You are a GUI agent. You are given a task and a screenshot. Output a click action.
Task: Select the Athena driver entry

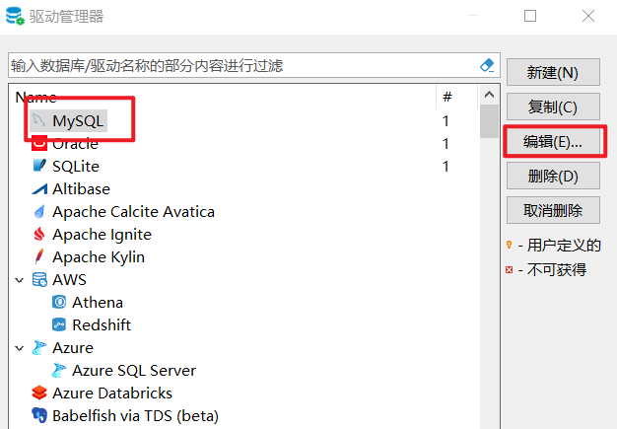[98, 303]
